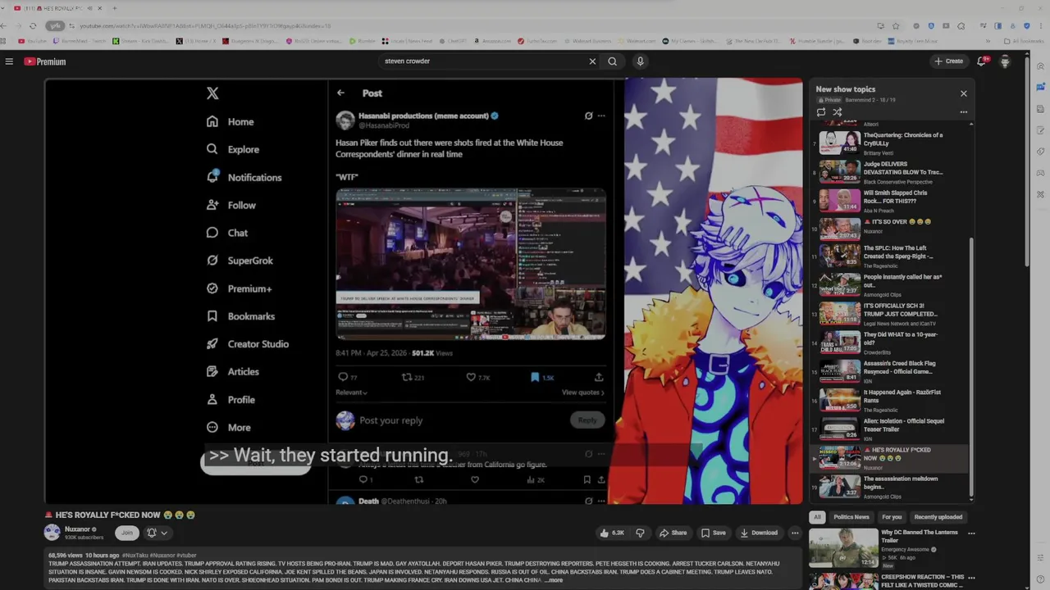Reload the page
The width and height of the screenshot is (1050, 590).
point(33,25)
